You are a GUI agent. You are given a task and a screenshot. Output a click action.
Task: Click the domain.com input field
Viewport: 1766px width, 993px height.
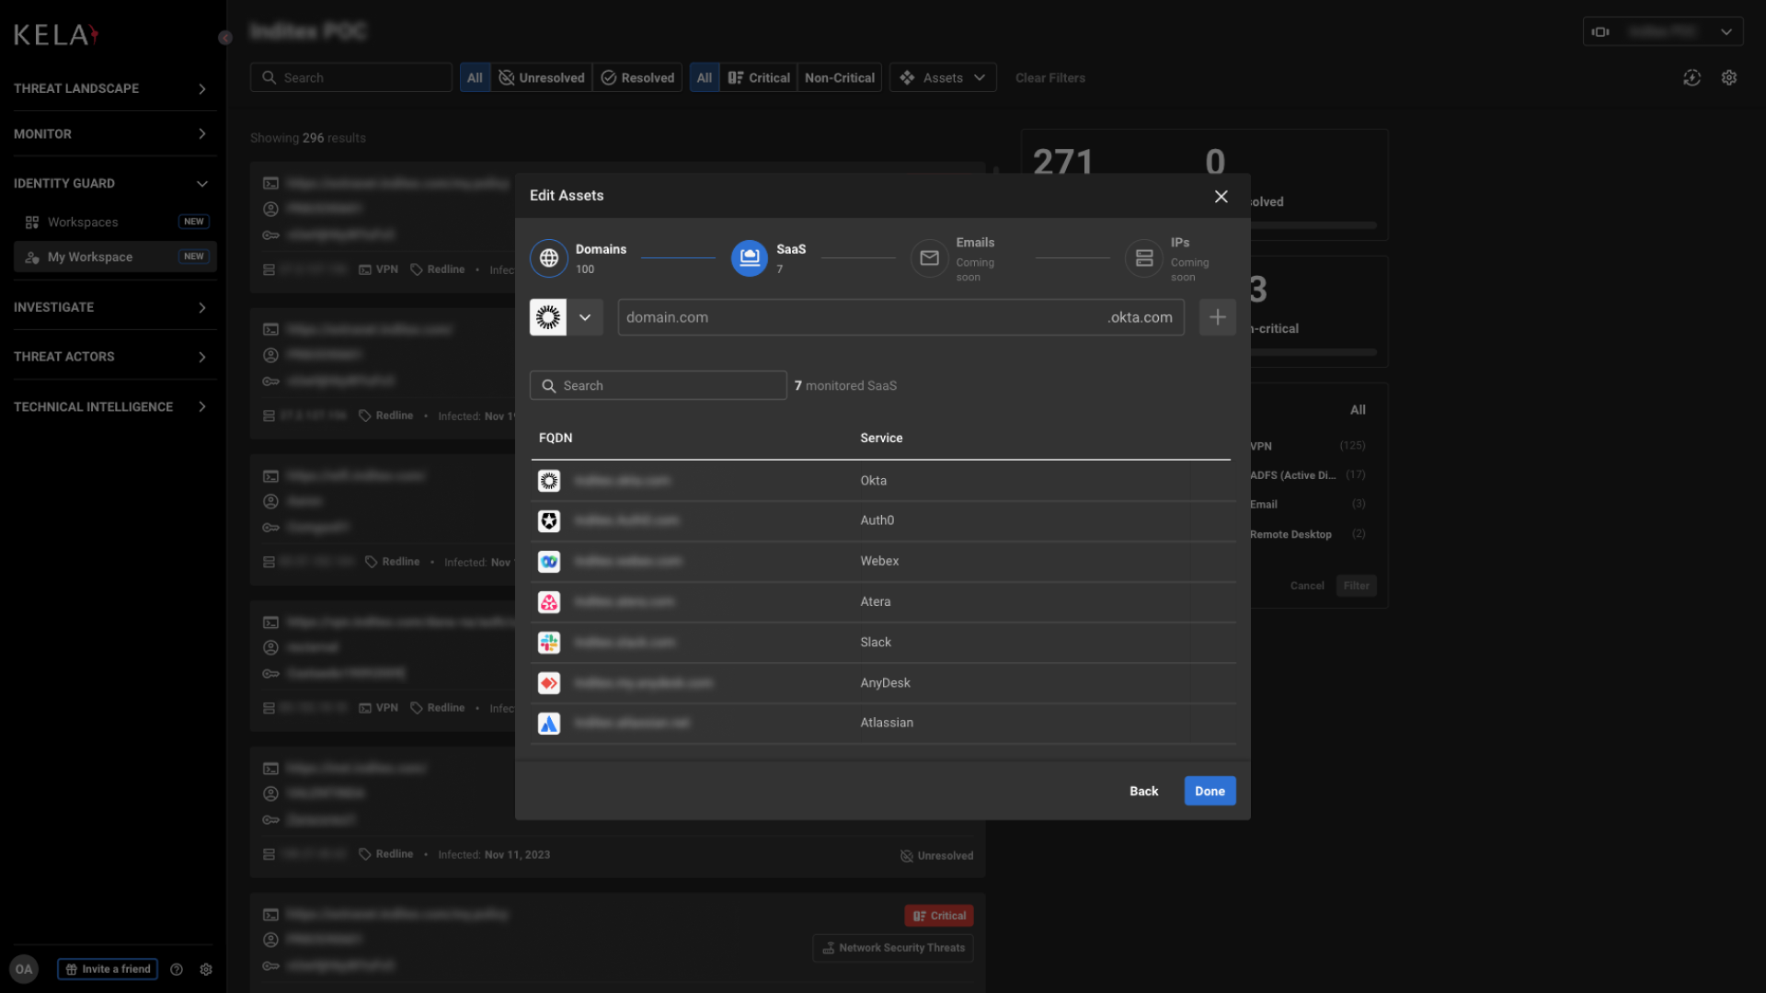900,317
